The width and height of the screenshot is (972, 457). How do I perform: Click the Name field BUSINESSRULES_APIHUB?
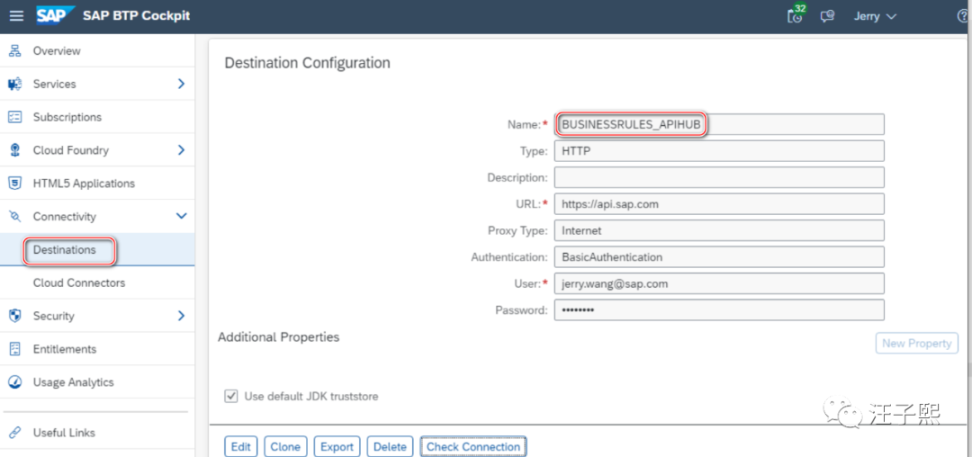point(719,124)
